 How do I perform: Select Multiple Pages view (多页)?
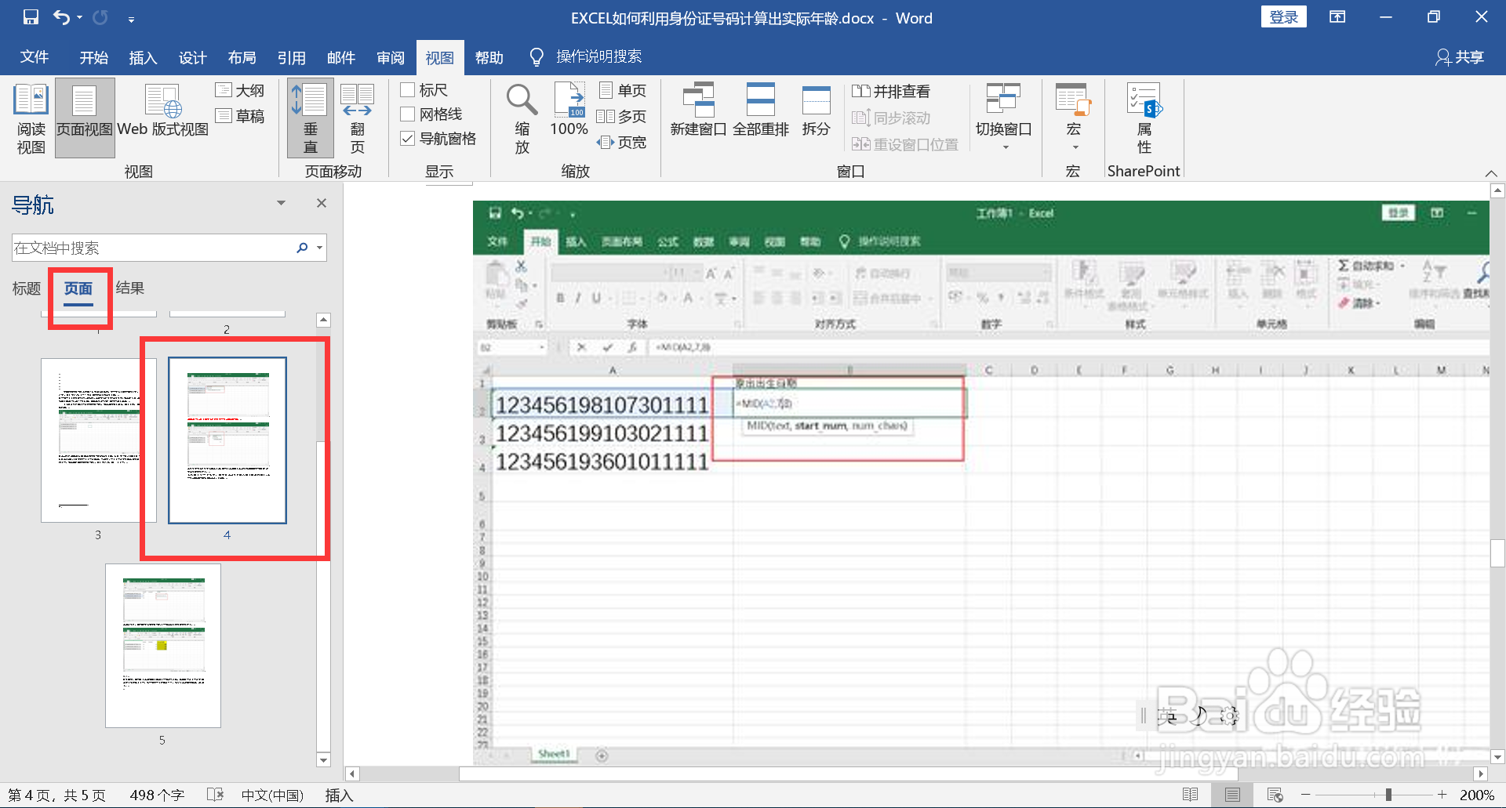point(623,117)
